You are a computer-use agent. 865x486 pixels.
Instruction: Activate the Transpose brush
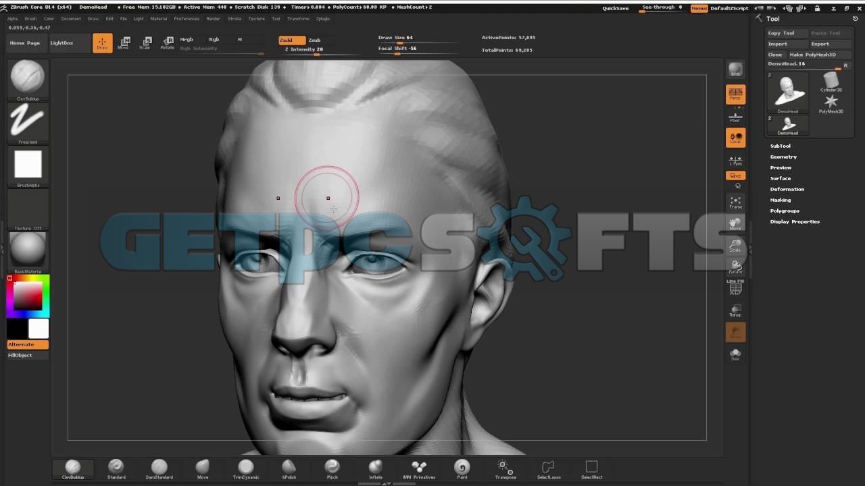[x=505, y=468]
